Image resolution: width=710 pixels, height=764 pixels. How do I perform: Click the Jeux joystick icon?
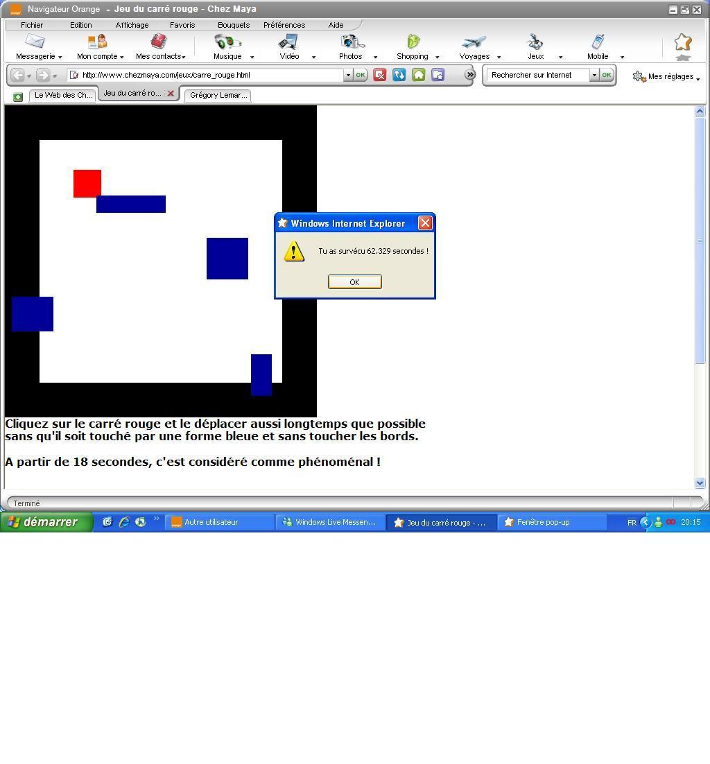click(x=535, y=42)
